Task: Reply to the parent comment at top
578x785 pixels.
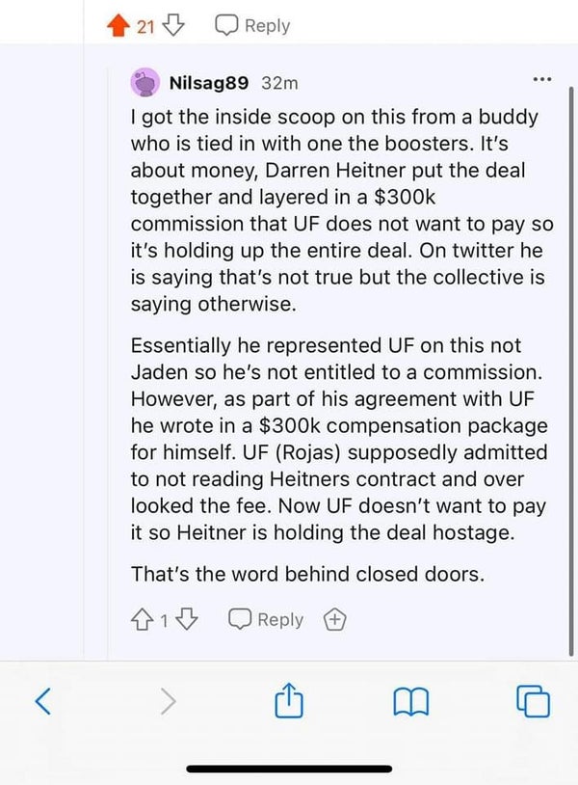Action: coord(252,27)
